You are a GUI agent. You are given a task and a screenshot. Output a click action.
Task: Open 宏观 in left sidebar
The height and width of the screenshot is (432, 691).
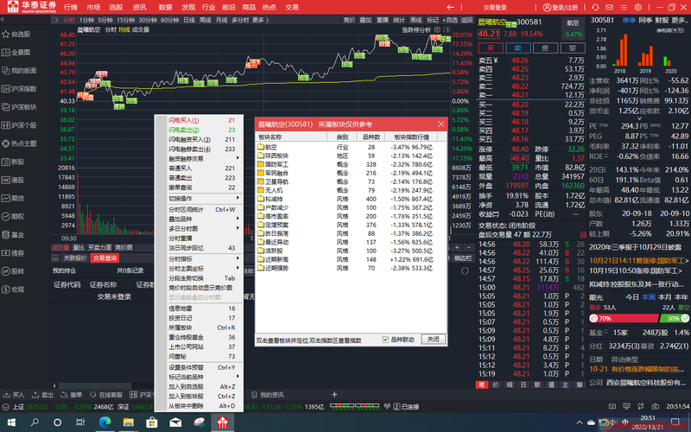click(13, 289)
